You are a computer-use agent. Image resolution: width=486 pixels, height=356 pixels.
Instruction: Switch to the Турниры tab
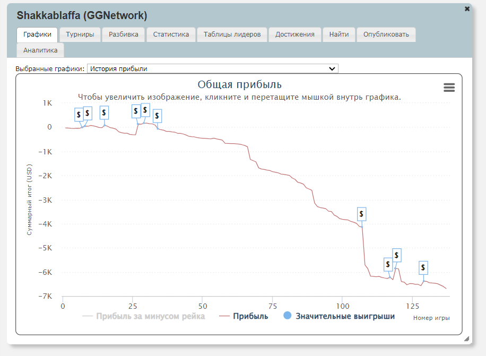point(80,34)
